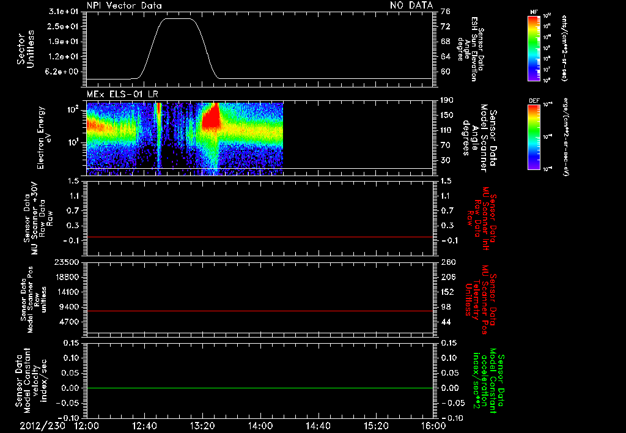Select the 'NPI Vector Data' panel title

(x=124, y=6)
